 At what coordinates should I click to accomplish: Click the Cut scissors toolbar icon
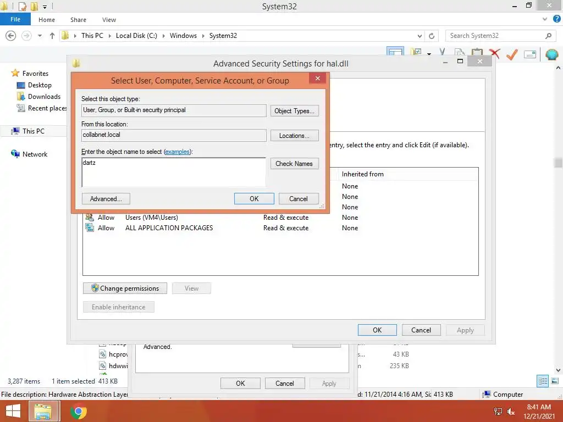click(443, 52)
